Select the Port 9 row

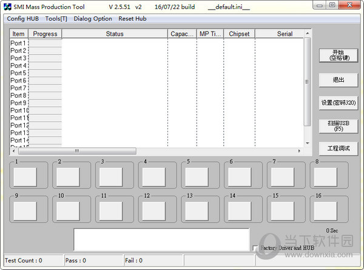pyautogui.click(x=157, y=103)
